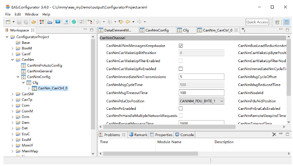Expand the EcuM folder

[12, 140]
